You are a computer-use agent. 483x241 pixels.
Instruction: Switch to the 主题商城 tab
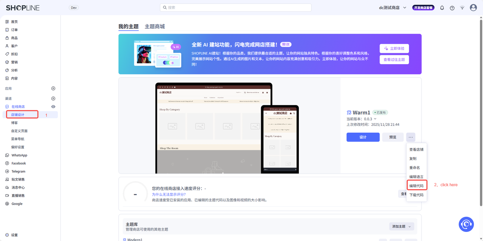point(155,26)
